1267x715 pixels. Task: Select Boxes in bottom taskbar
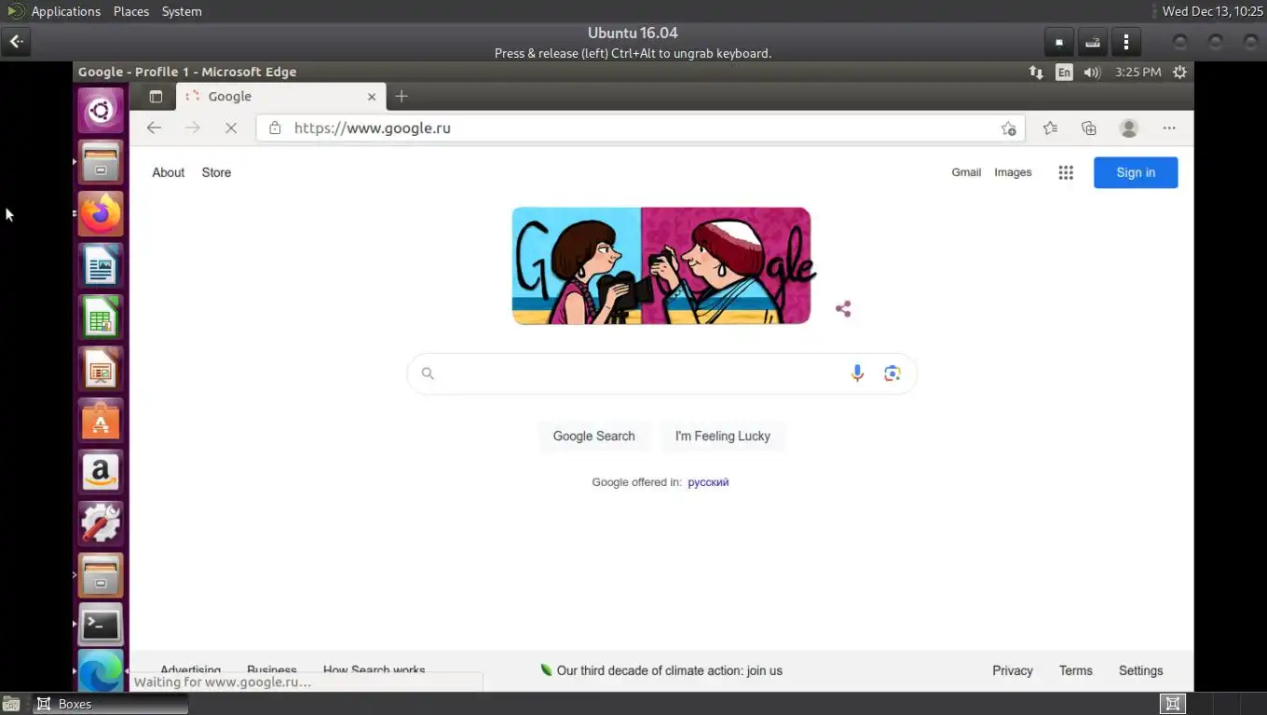pos(111,704)
